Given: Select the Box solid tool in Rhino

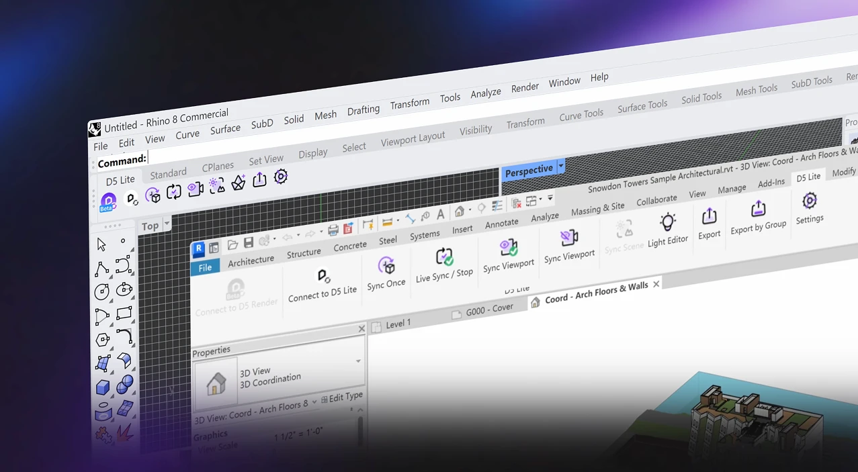Looking at the screenshot, I should tap(103, 387).
